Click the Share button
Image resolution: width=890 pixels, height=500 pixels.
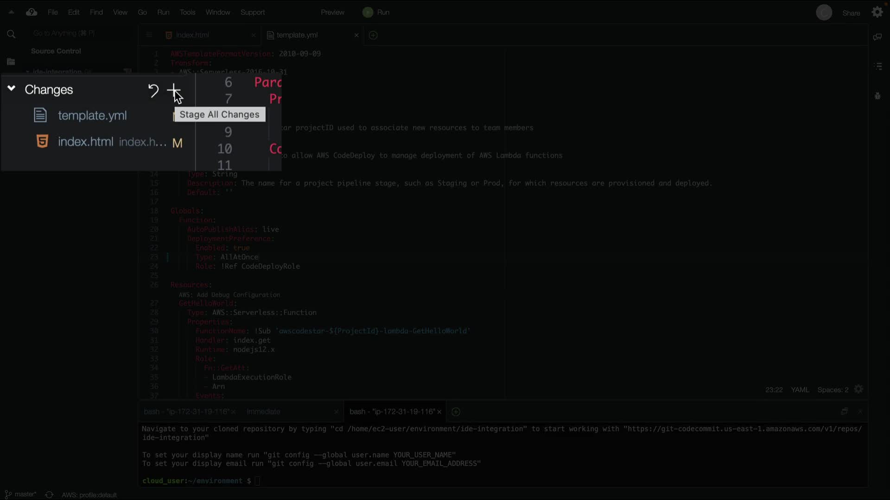coord(851,13)
